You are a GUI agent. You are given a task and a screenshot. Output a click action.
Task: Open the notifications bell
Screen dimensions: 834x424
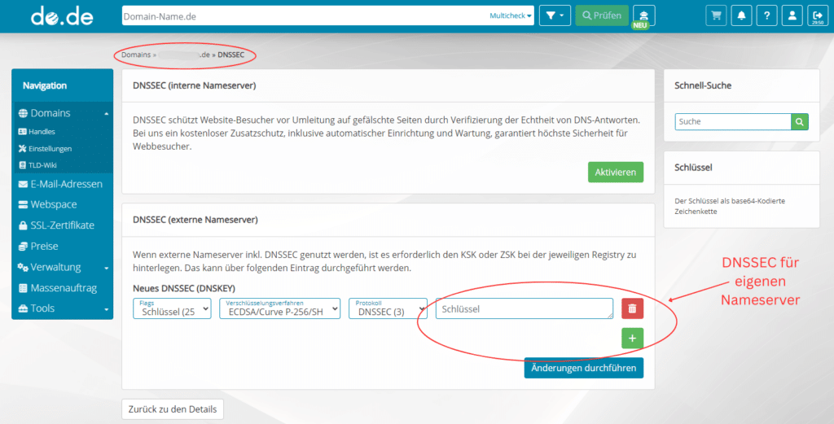[741, 16]
